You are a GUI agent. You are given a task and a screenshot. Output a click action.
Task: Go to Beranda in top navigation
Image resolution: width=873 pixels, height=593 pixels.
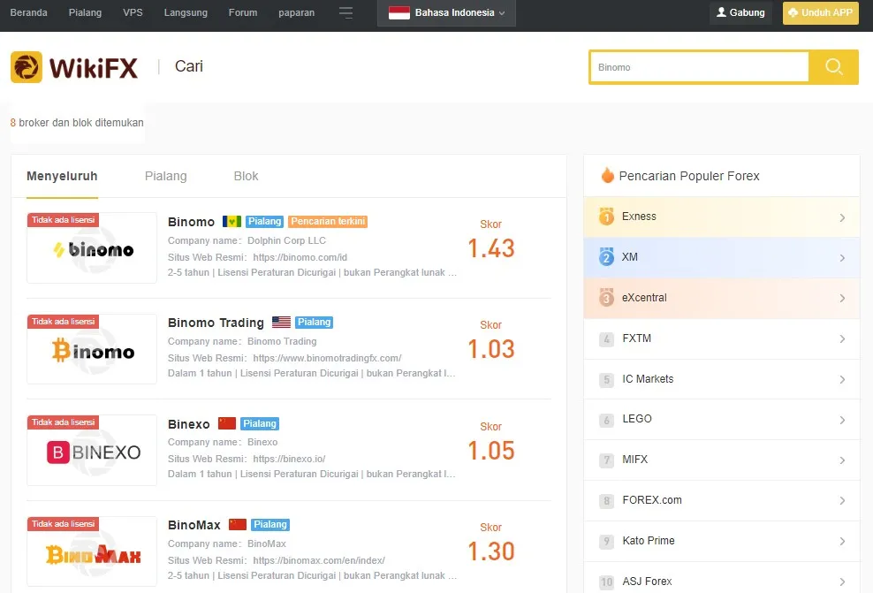29,12
